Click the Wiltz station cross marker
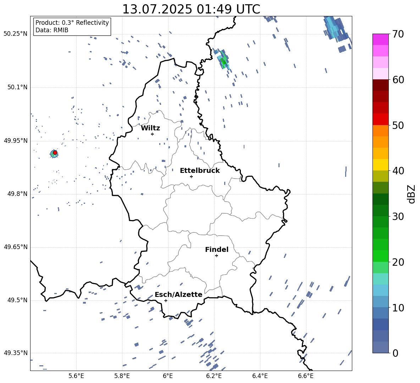The image size is (420, 383). click(x=153, y=134)
